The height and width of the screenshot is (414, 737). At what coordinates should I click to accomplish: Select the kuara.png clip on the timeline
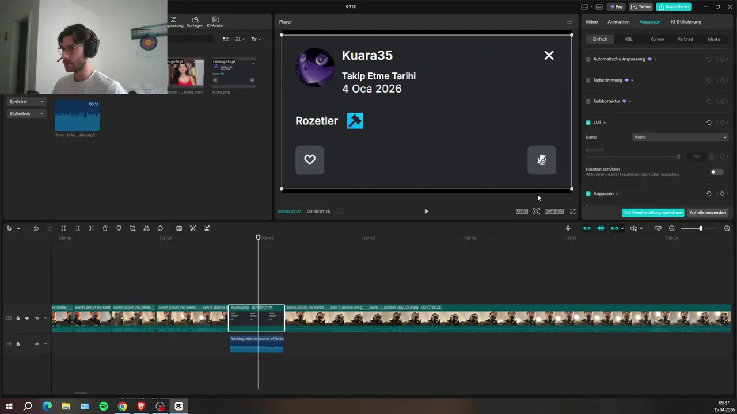pos(256,318)
